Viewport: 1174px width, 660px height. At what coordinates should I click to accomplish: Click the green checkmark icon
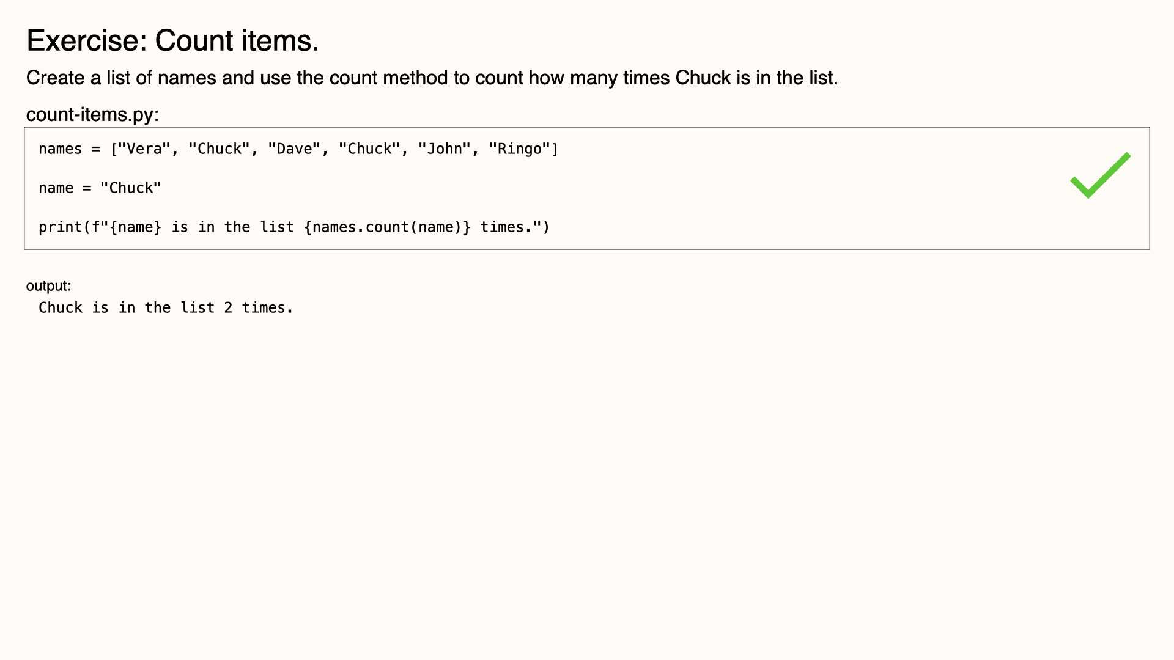[x=1100, y=175]
